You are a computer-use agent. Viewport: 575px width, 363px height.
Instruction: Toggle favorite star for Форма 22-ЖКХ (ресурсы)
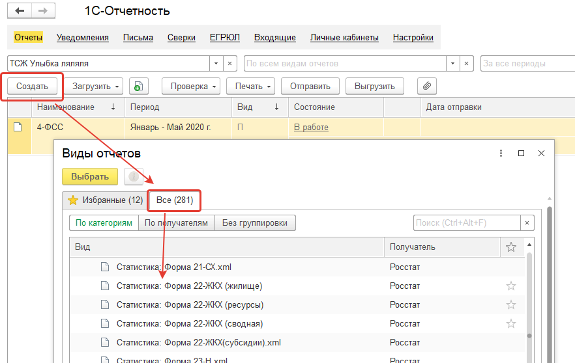coord(511,304)
